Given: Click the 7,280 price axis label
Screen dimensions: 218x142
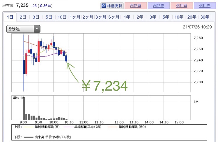Looking at the screenshot, I should [198, 38].
